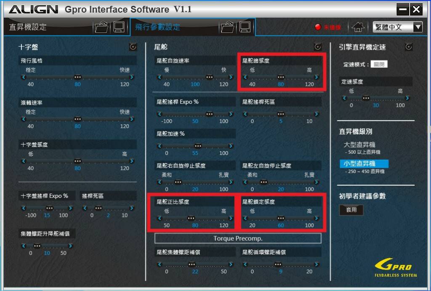Click 尾舵加速 % slider handle
The width and height of the screenshot is (431, 291).
(x=198, y=146)
